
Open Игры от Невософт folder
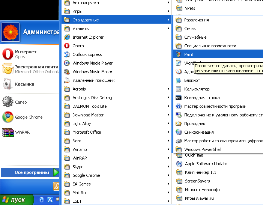pyautogui.click(x=218, y=190)
